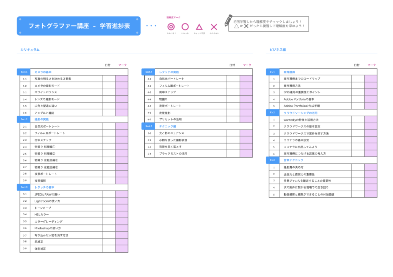Select the 写り込んだ人物を消す方法 row text
Screen dimensions: 393x277
[51, 236]
